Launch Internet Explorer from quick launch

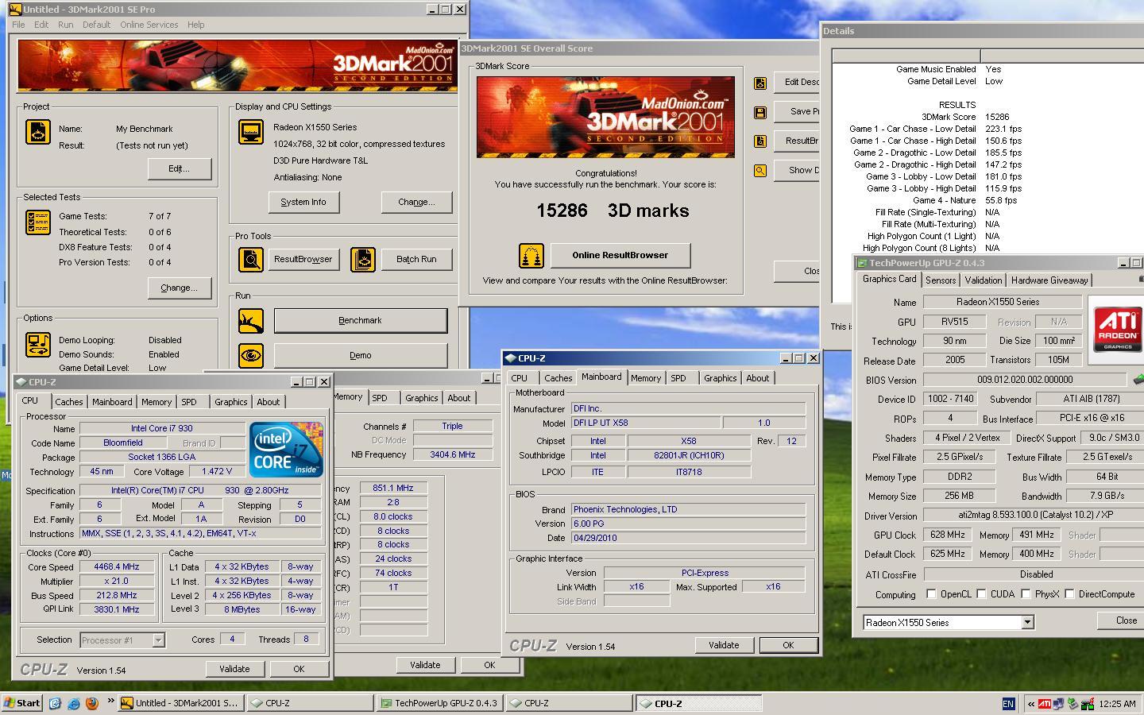pyautogui.click(x=74, y=703)
